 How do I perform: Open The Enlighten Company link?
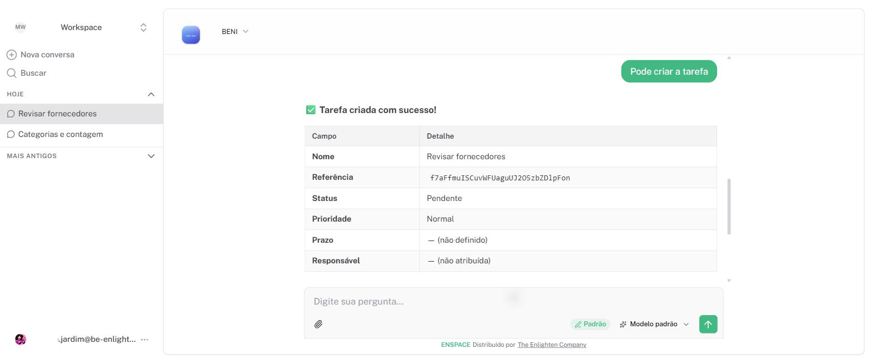pos(552,345)
